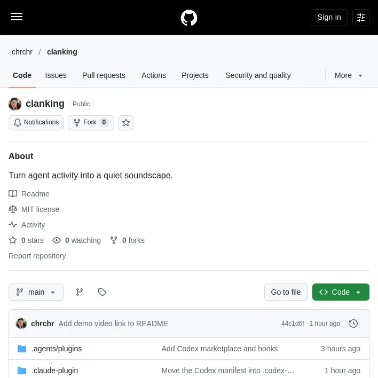Switch to the Code tab
This screenshot has height=378, width=378.
(x=22, y=75)
